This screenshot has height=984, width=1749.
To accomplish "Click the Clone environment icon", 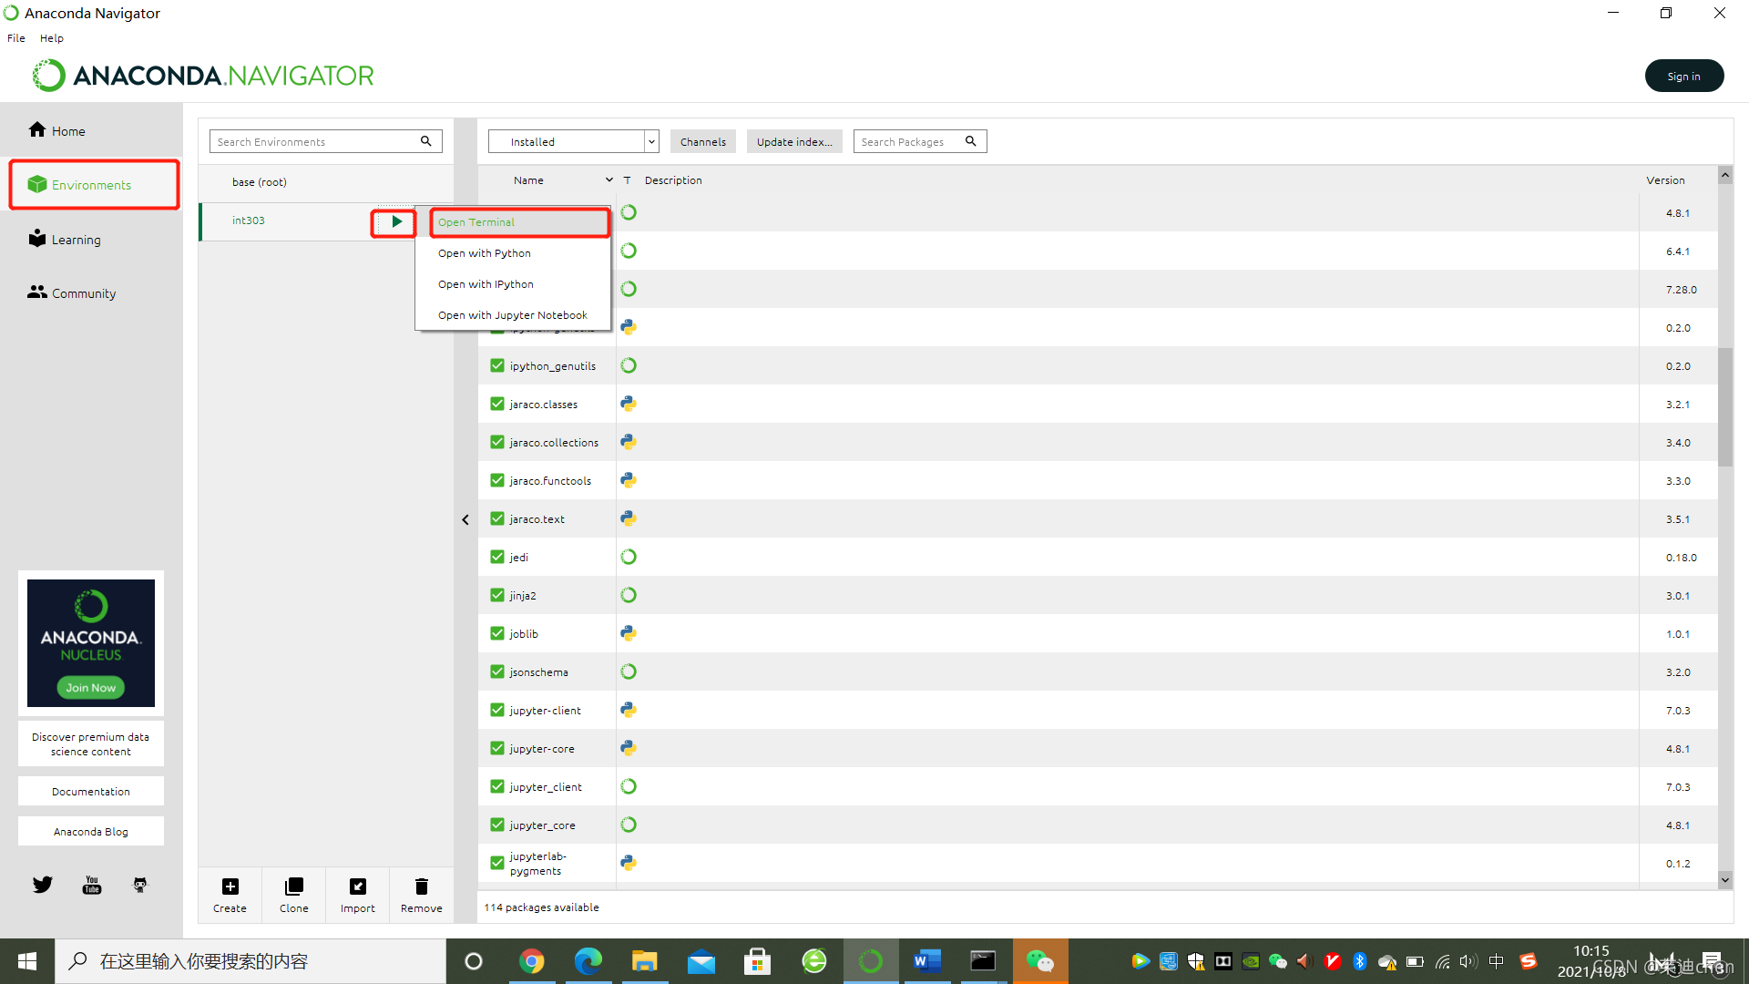I will 293,887.
